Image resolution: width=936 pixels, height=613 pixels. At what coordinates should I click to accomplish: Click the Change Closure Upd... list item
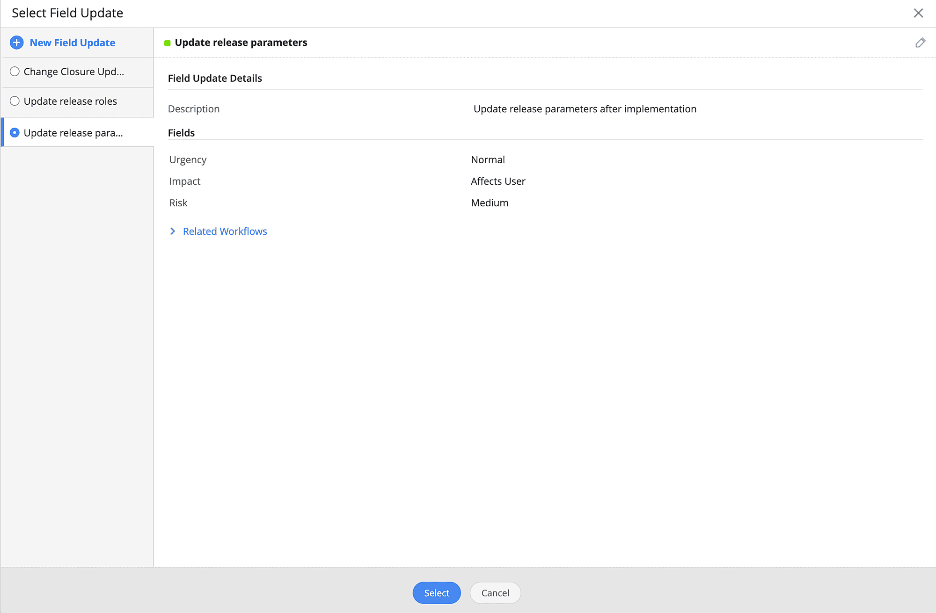tap(74, 72)
